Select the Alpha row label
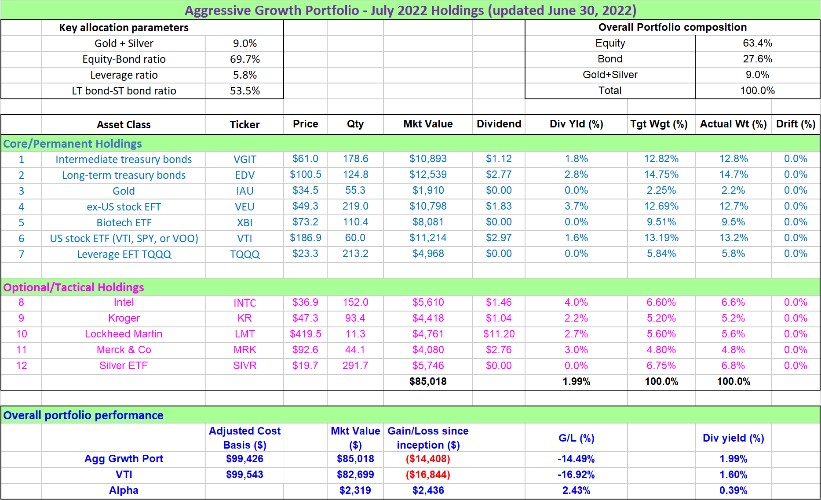The width and height of the screenshot is (821, 500). (x=124, y=491)
